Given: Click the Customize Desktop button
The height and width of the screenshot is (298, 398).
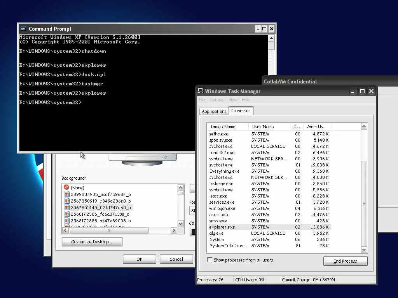Looking at the screenshot, I should 92,242.
